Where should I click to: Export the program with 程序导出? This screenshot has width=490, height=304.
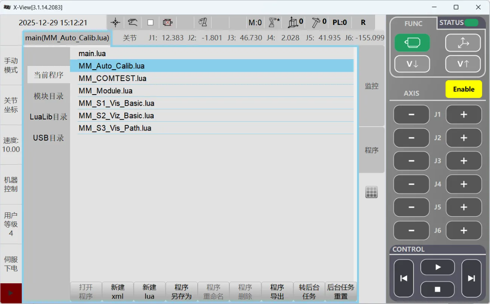277,291
